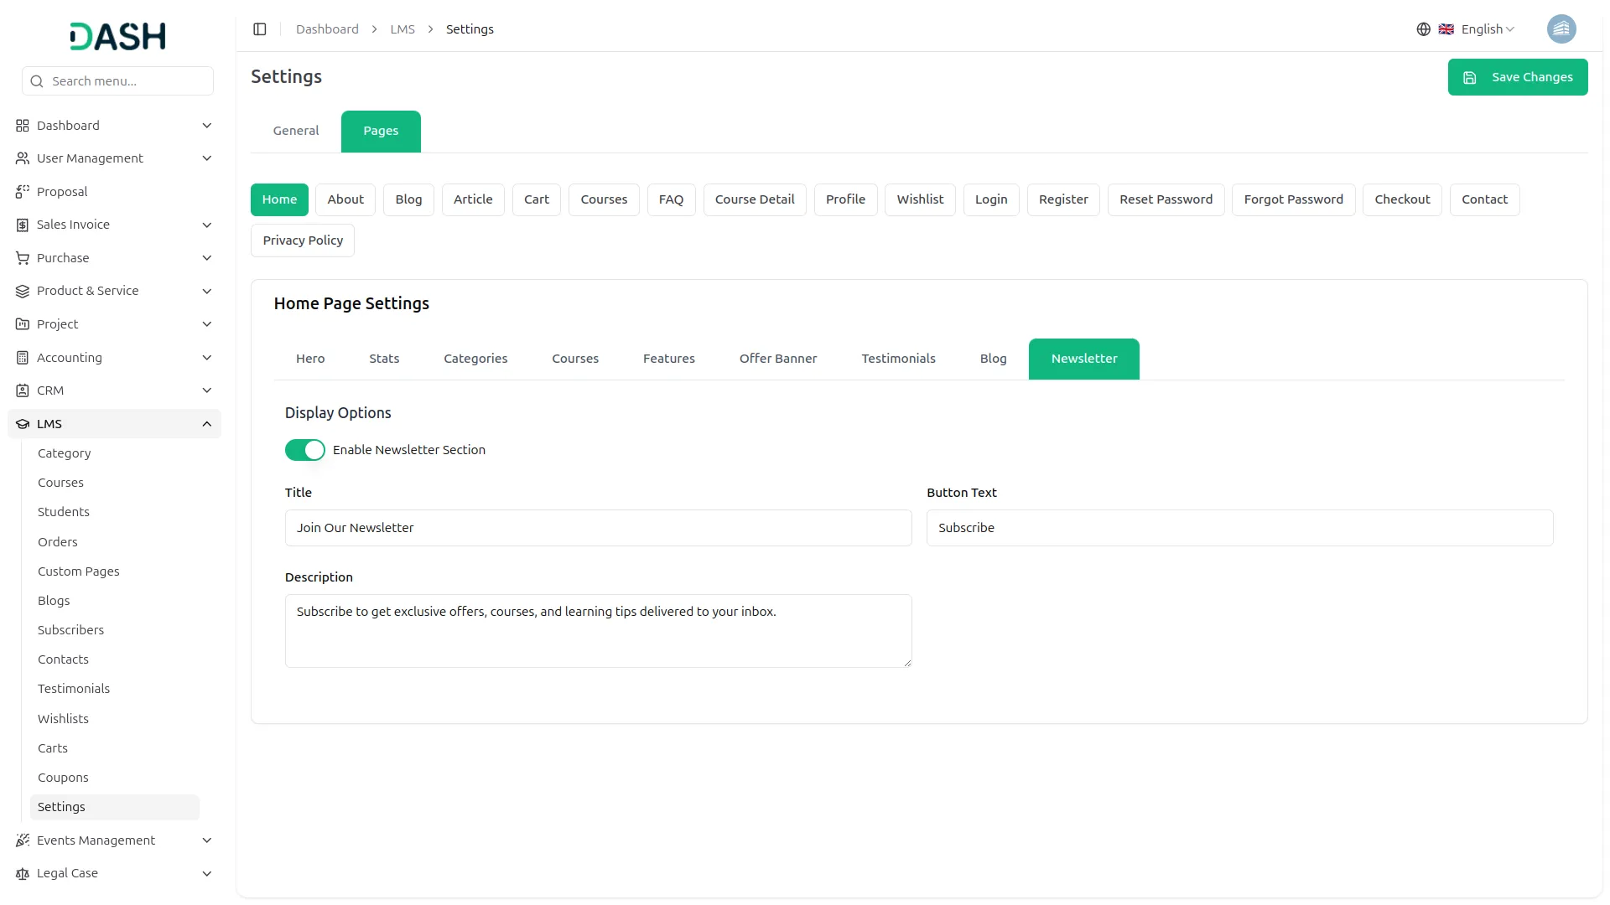Click the Proposal sidebar icon

[x=23, y=192]
